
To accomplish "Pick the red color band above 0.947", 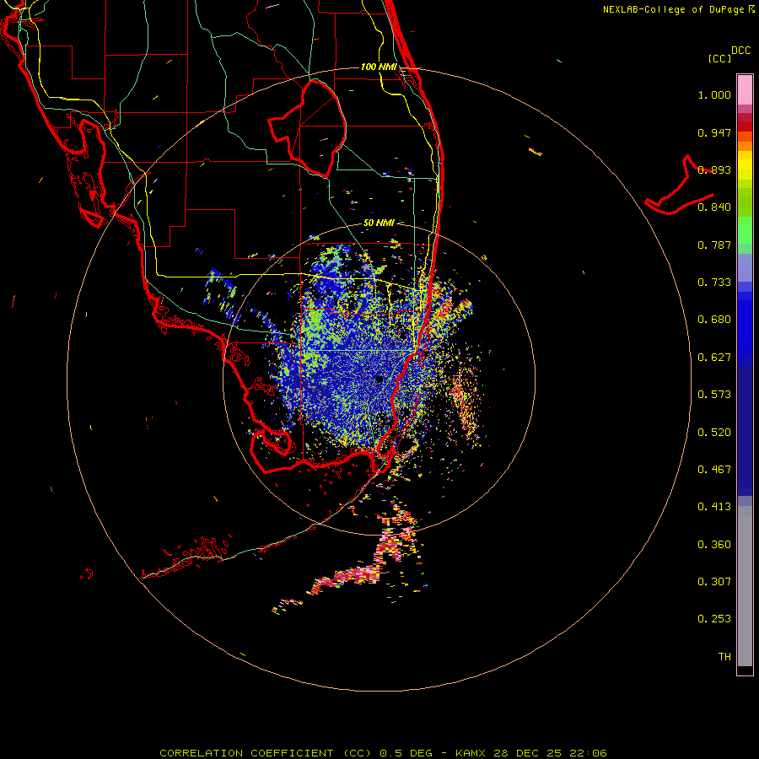I will (x=745, y=126).
